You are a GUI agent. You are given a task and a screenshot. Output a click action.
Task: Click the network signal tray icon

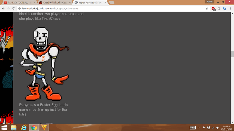point(213,128)
